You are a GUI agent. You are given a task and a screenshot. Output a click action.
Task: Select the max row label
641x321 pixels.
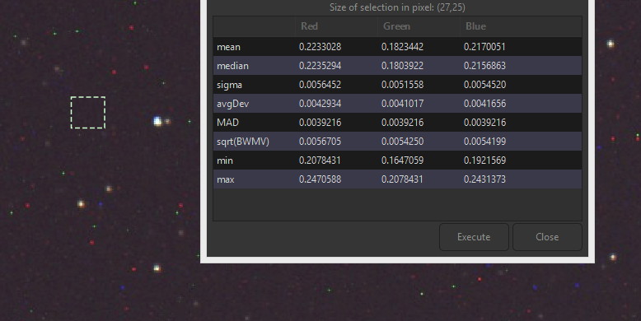click(226, 179)
